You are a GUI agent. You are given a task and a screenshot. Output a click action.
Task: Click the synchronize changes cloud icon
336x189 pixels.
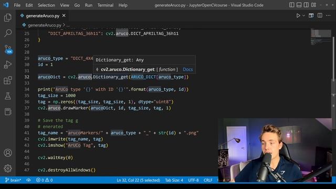click(28, 180)
